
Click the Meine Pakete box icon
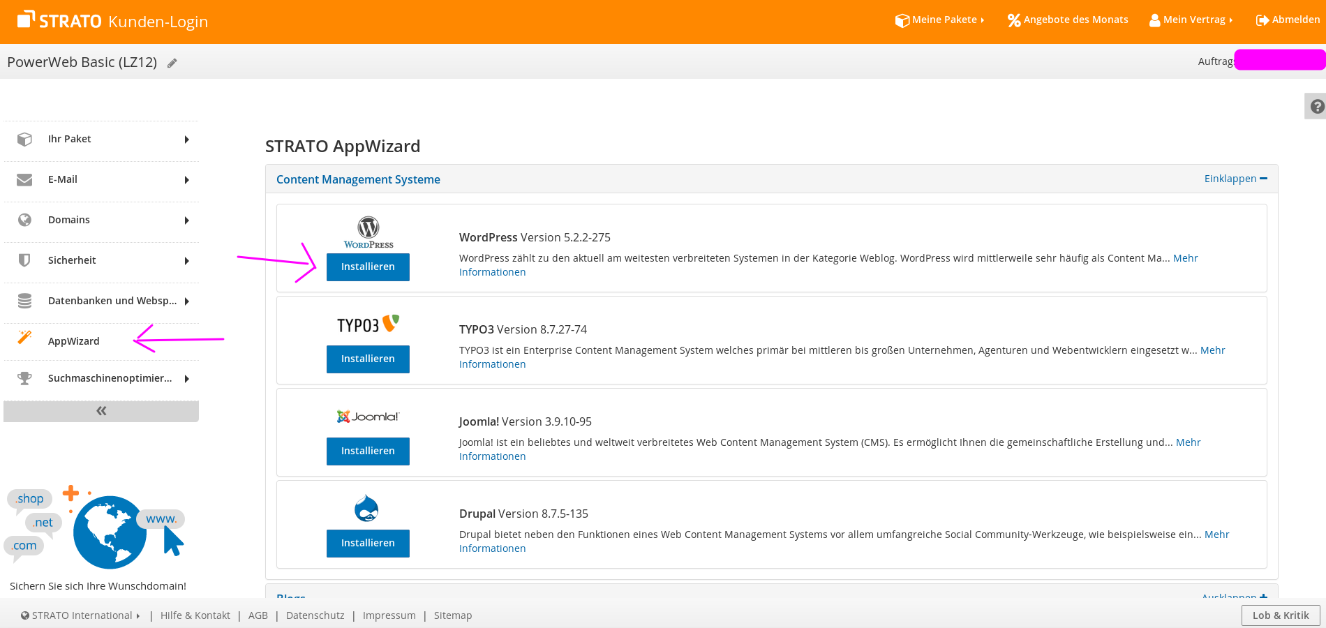click(902, 20)
